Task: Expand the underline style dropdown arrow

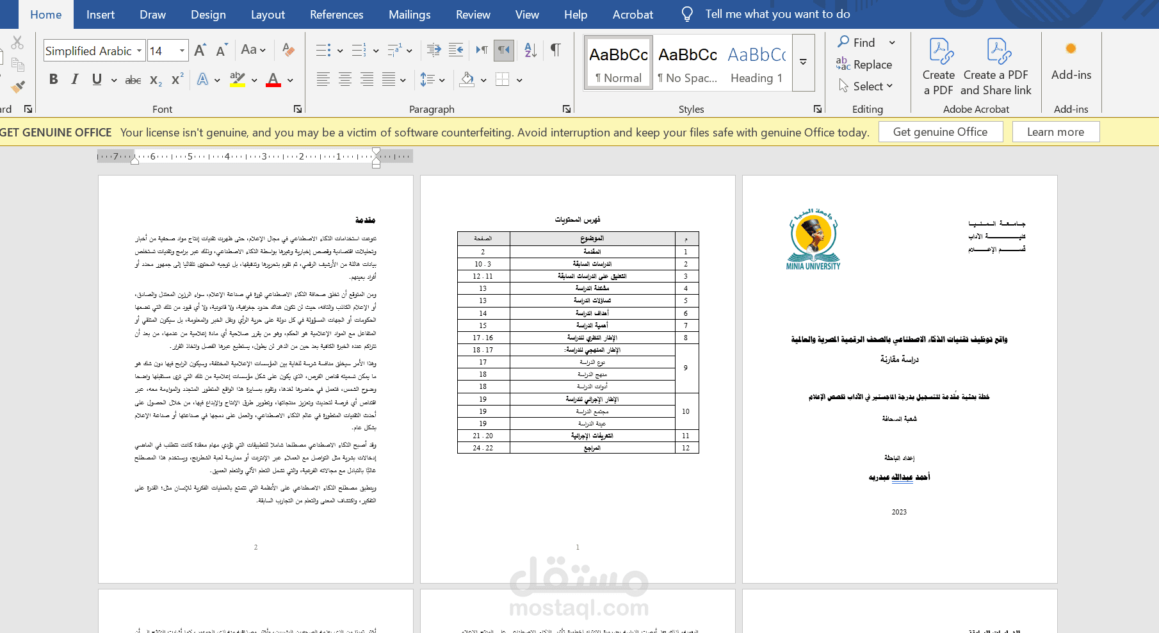Action: point(114,80)
